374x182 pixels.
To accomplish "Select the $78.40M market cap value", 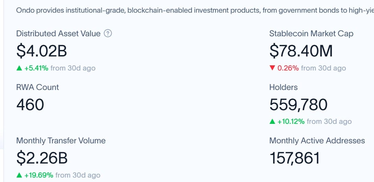I will (x=301, y=51).
